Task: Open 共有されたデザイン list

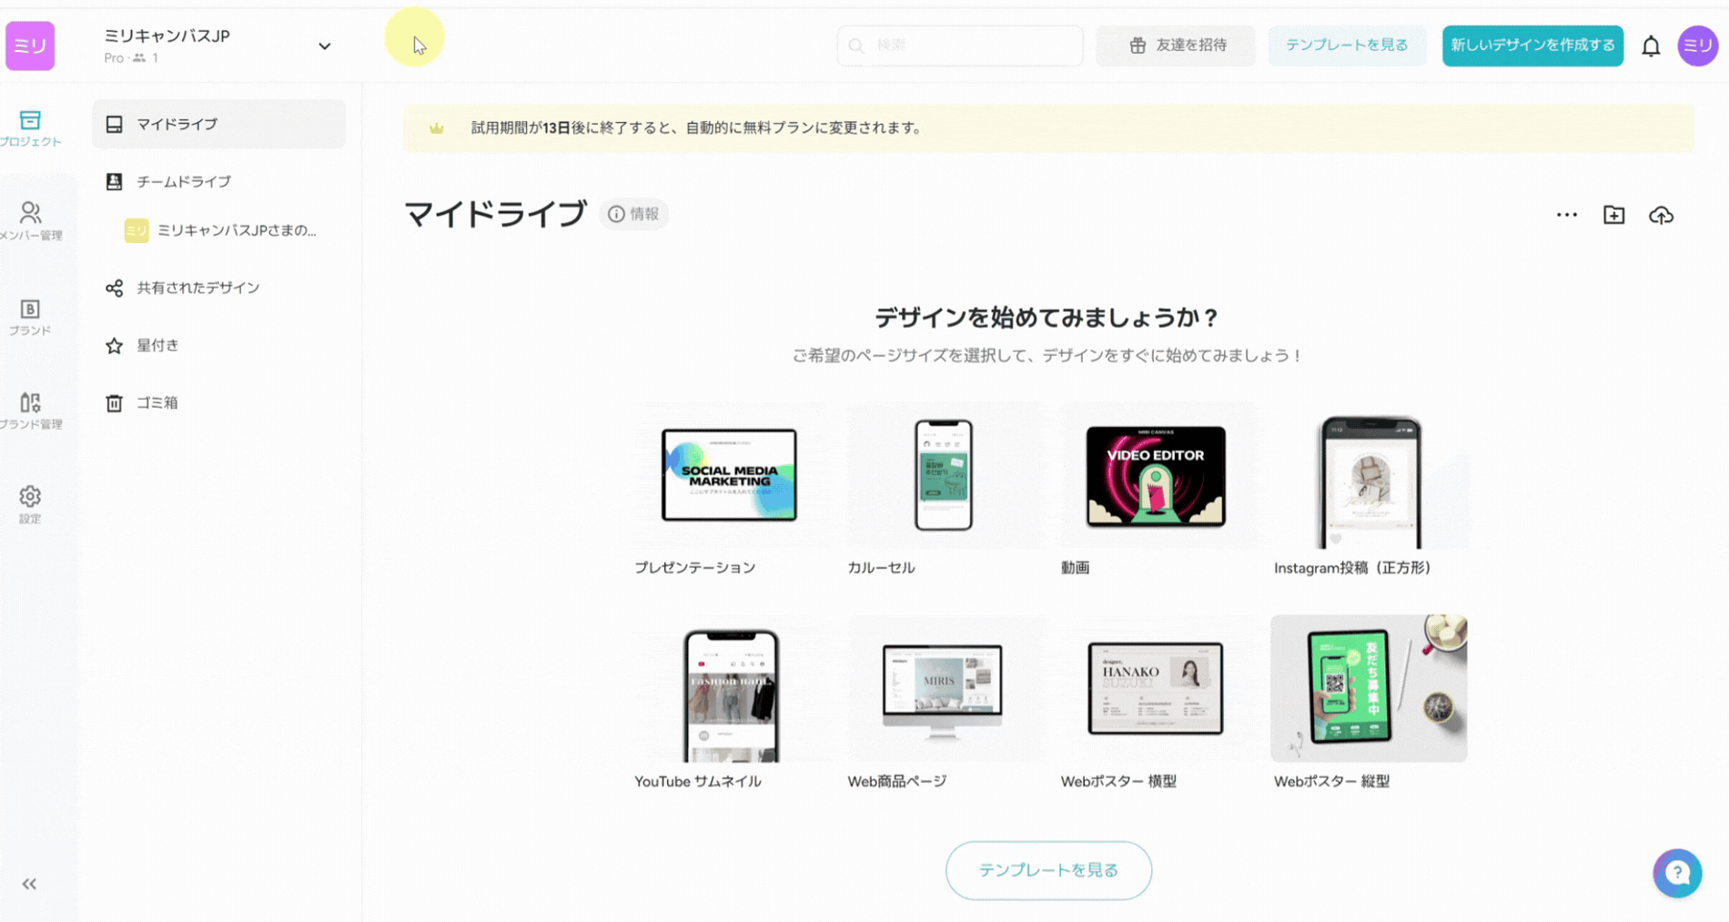Action: (197, 288)
